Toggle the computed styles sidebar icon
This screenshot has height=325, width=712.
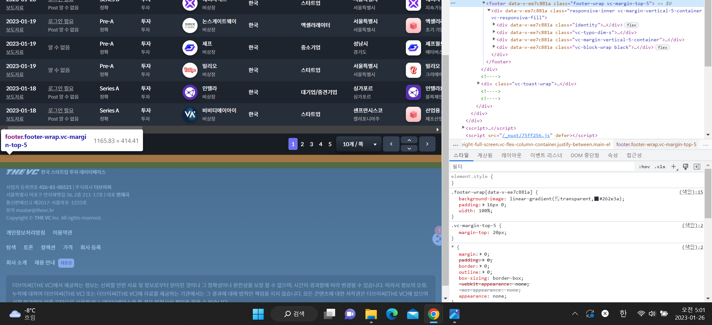697,167
